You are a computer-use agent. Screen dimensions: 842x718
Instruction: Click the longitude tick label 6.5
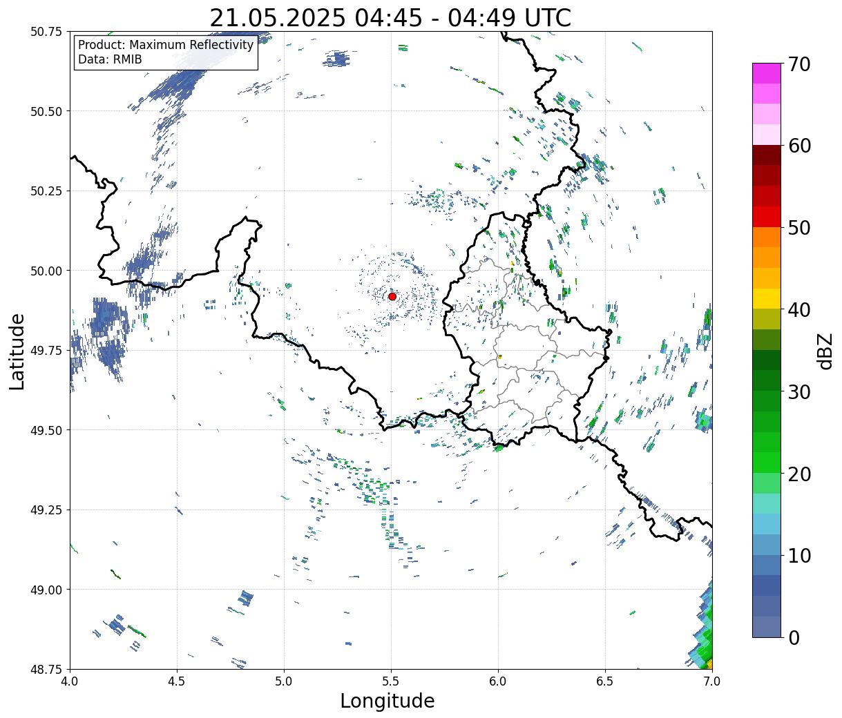pos(605,681)
